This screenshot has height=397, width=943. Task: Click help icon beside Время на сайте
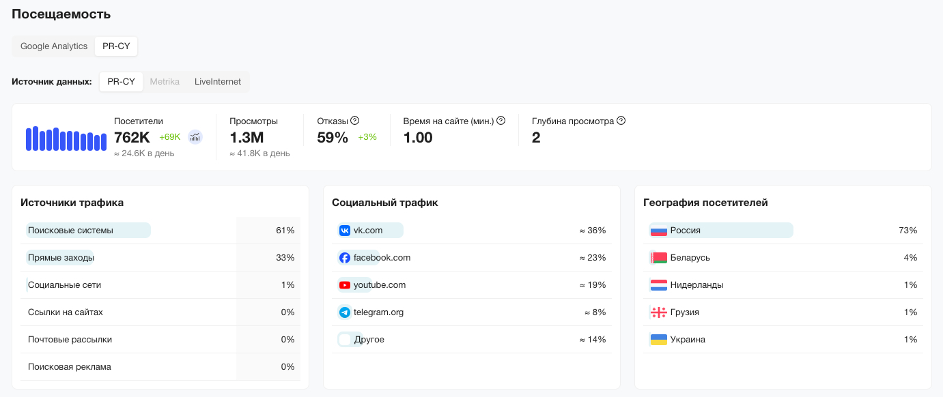point(501,121)
